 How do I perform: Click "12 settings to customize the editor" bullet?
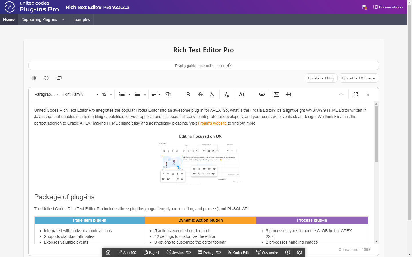185,236
